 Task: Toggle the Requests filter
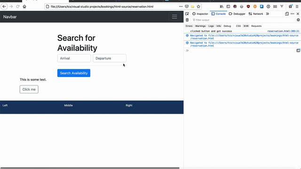point(256,26)
